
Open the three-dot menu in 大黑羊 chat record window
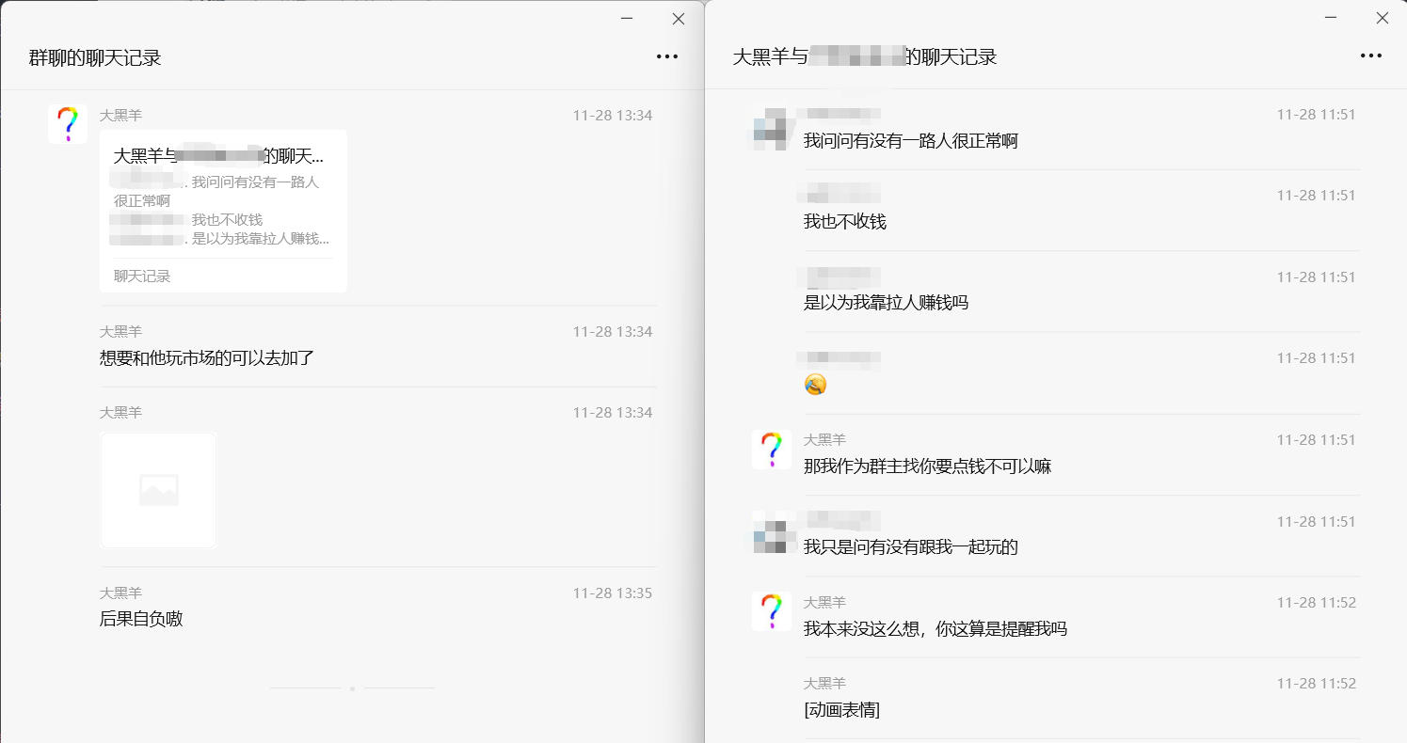point(1370,56)
